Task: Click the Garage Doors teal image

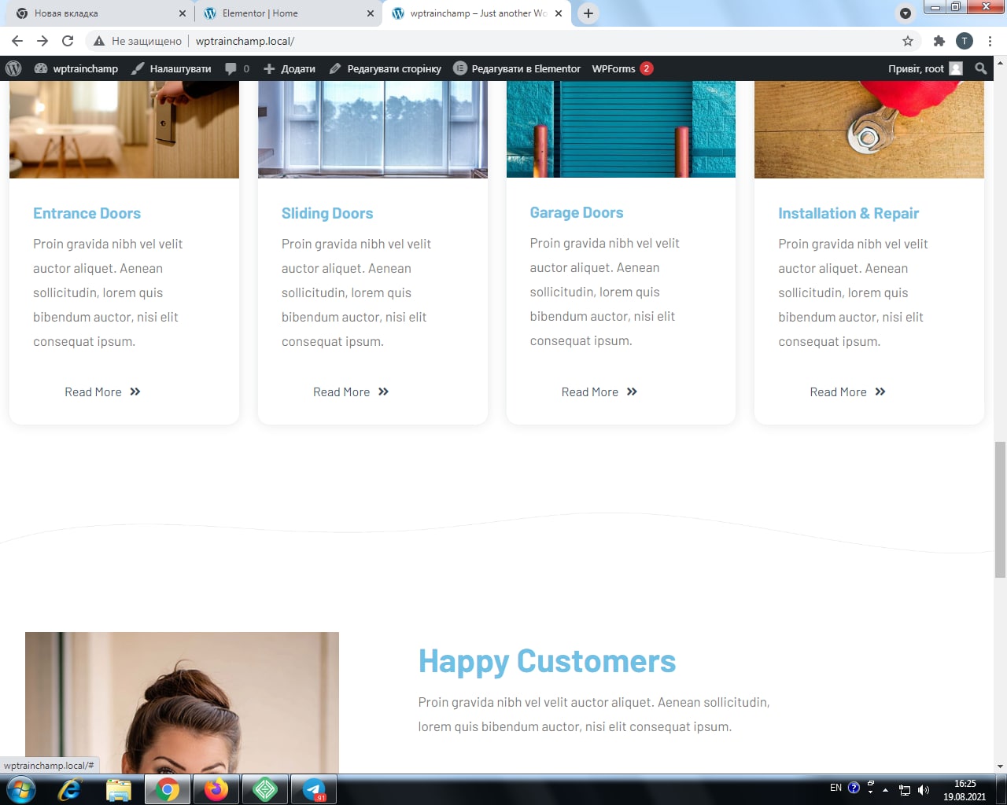Action: click(621, 129)
